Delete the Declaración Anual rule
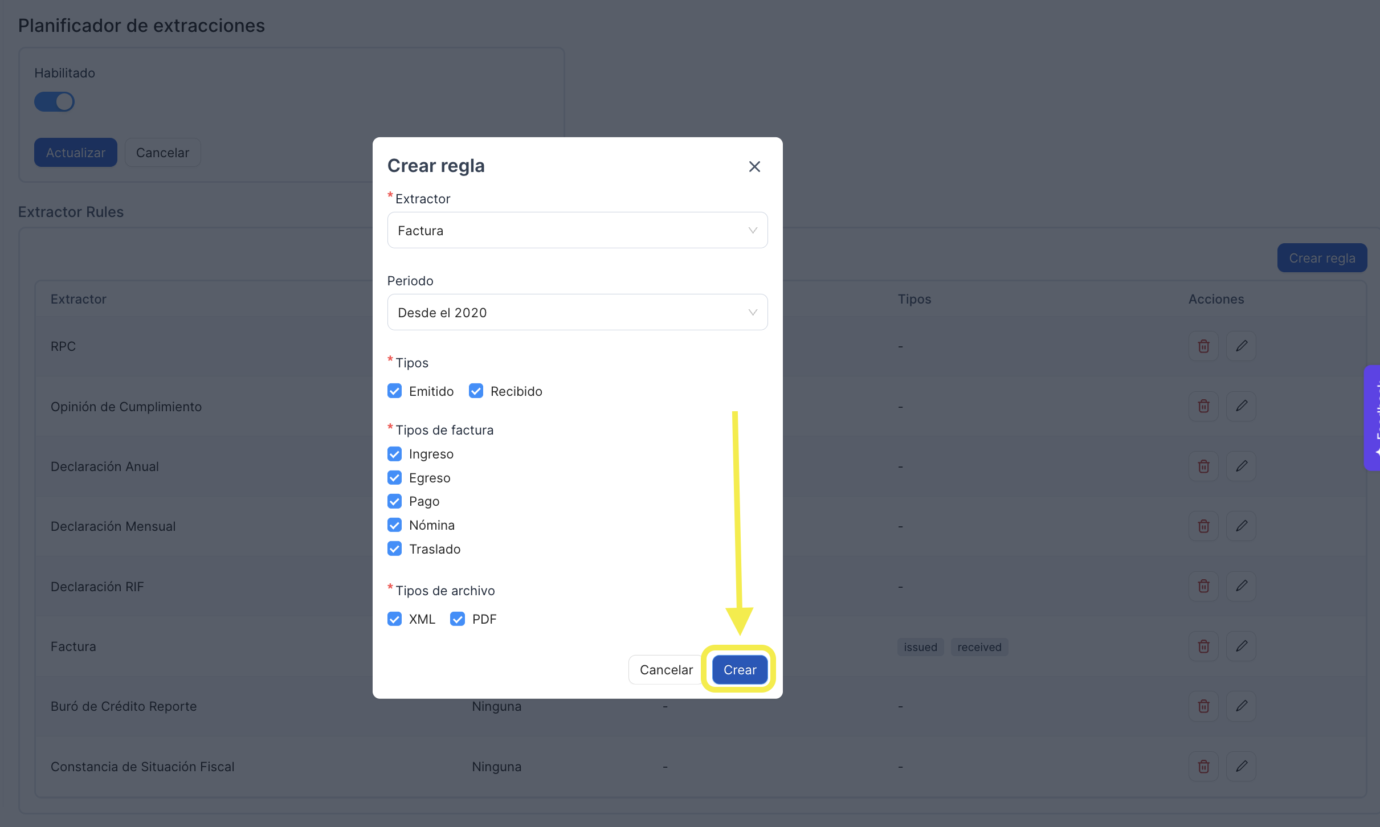This screenshot has height=827, width=1380. (x=1203, y=466)
